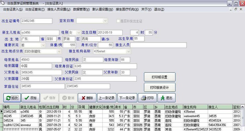Open 关于(Y) menu
Screen dimensions: 245x131
tap(146, 9)
